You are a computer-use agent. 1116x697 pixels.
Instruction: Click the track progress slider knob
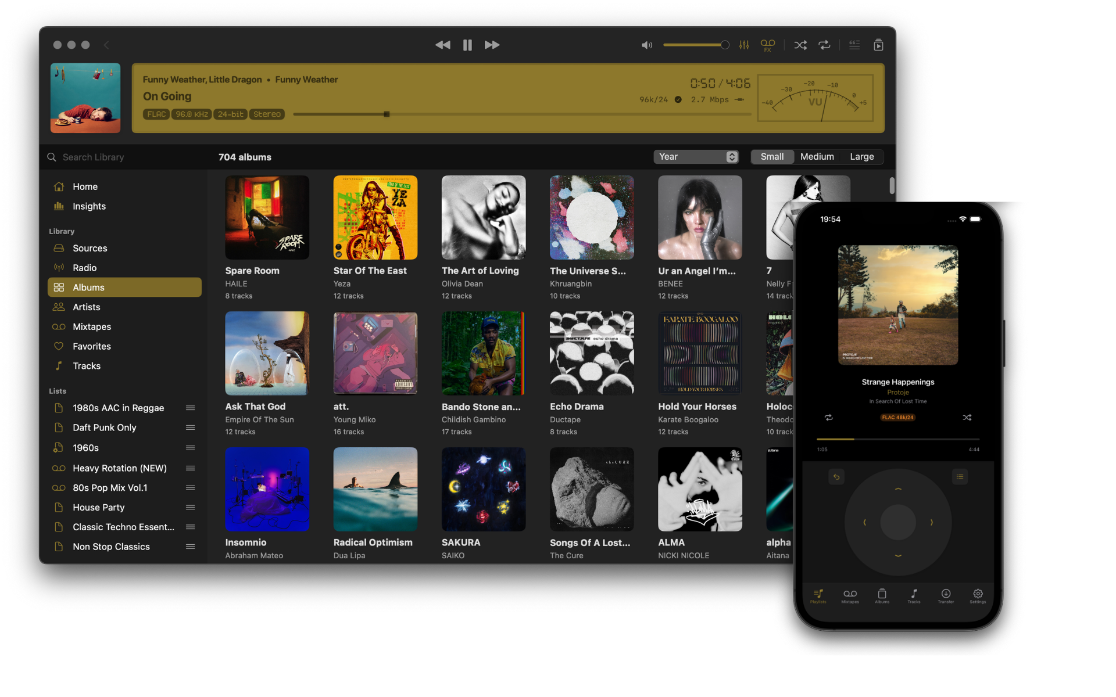[387, 114]
